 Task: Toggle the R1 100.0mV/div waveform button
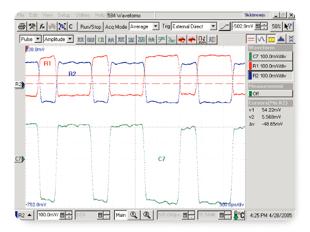click(270, 66)
